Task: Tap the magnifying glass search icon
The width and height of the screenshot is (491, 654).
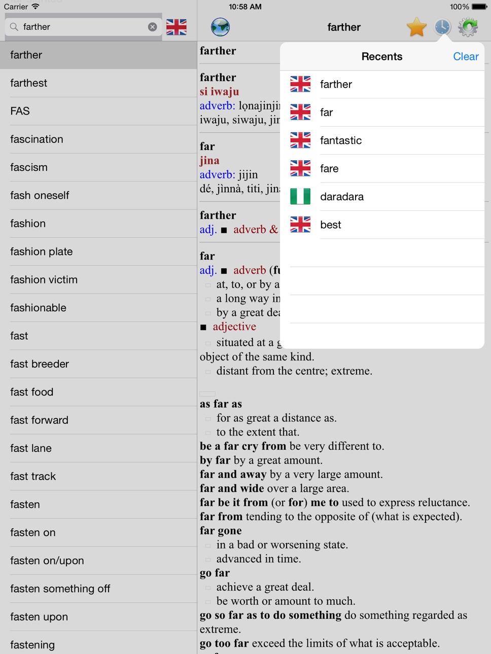Action: point(14,27)
